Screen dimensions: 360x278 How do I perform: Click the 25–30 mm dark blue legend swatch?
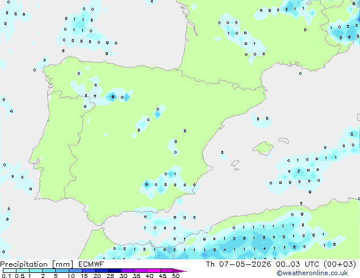coord(114,271)
